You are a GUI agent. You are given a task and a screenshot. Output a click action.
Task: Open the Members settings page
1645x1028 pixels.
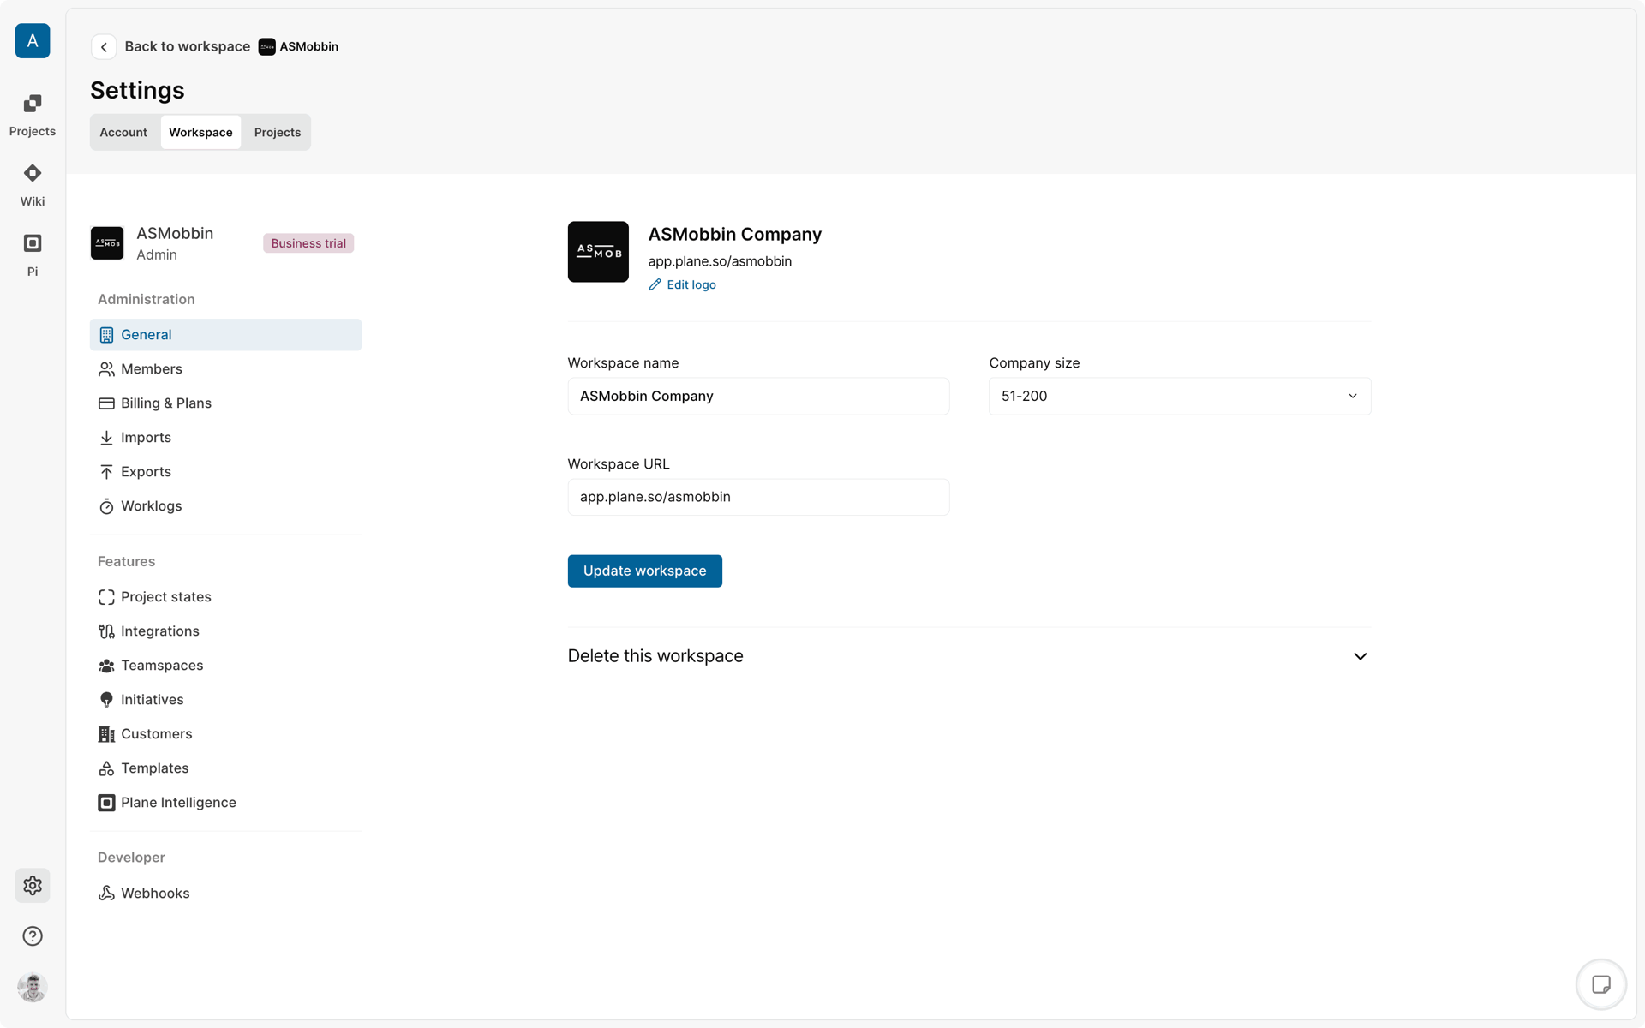(x=225, y=369)
